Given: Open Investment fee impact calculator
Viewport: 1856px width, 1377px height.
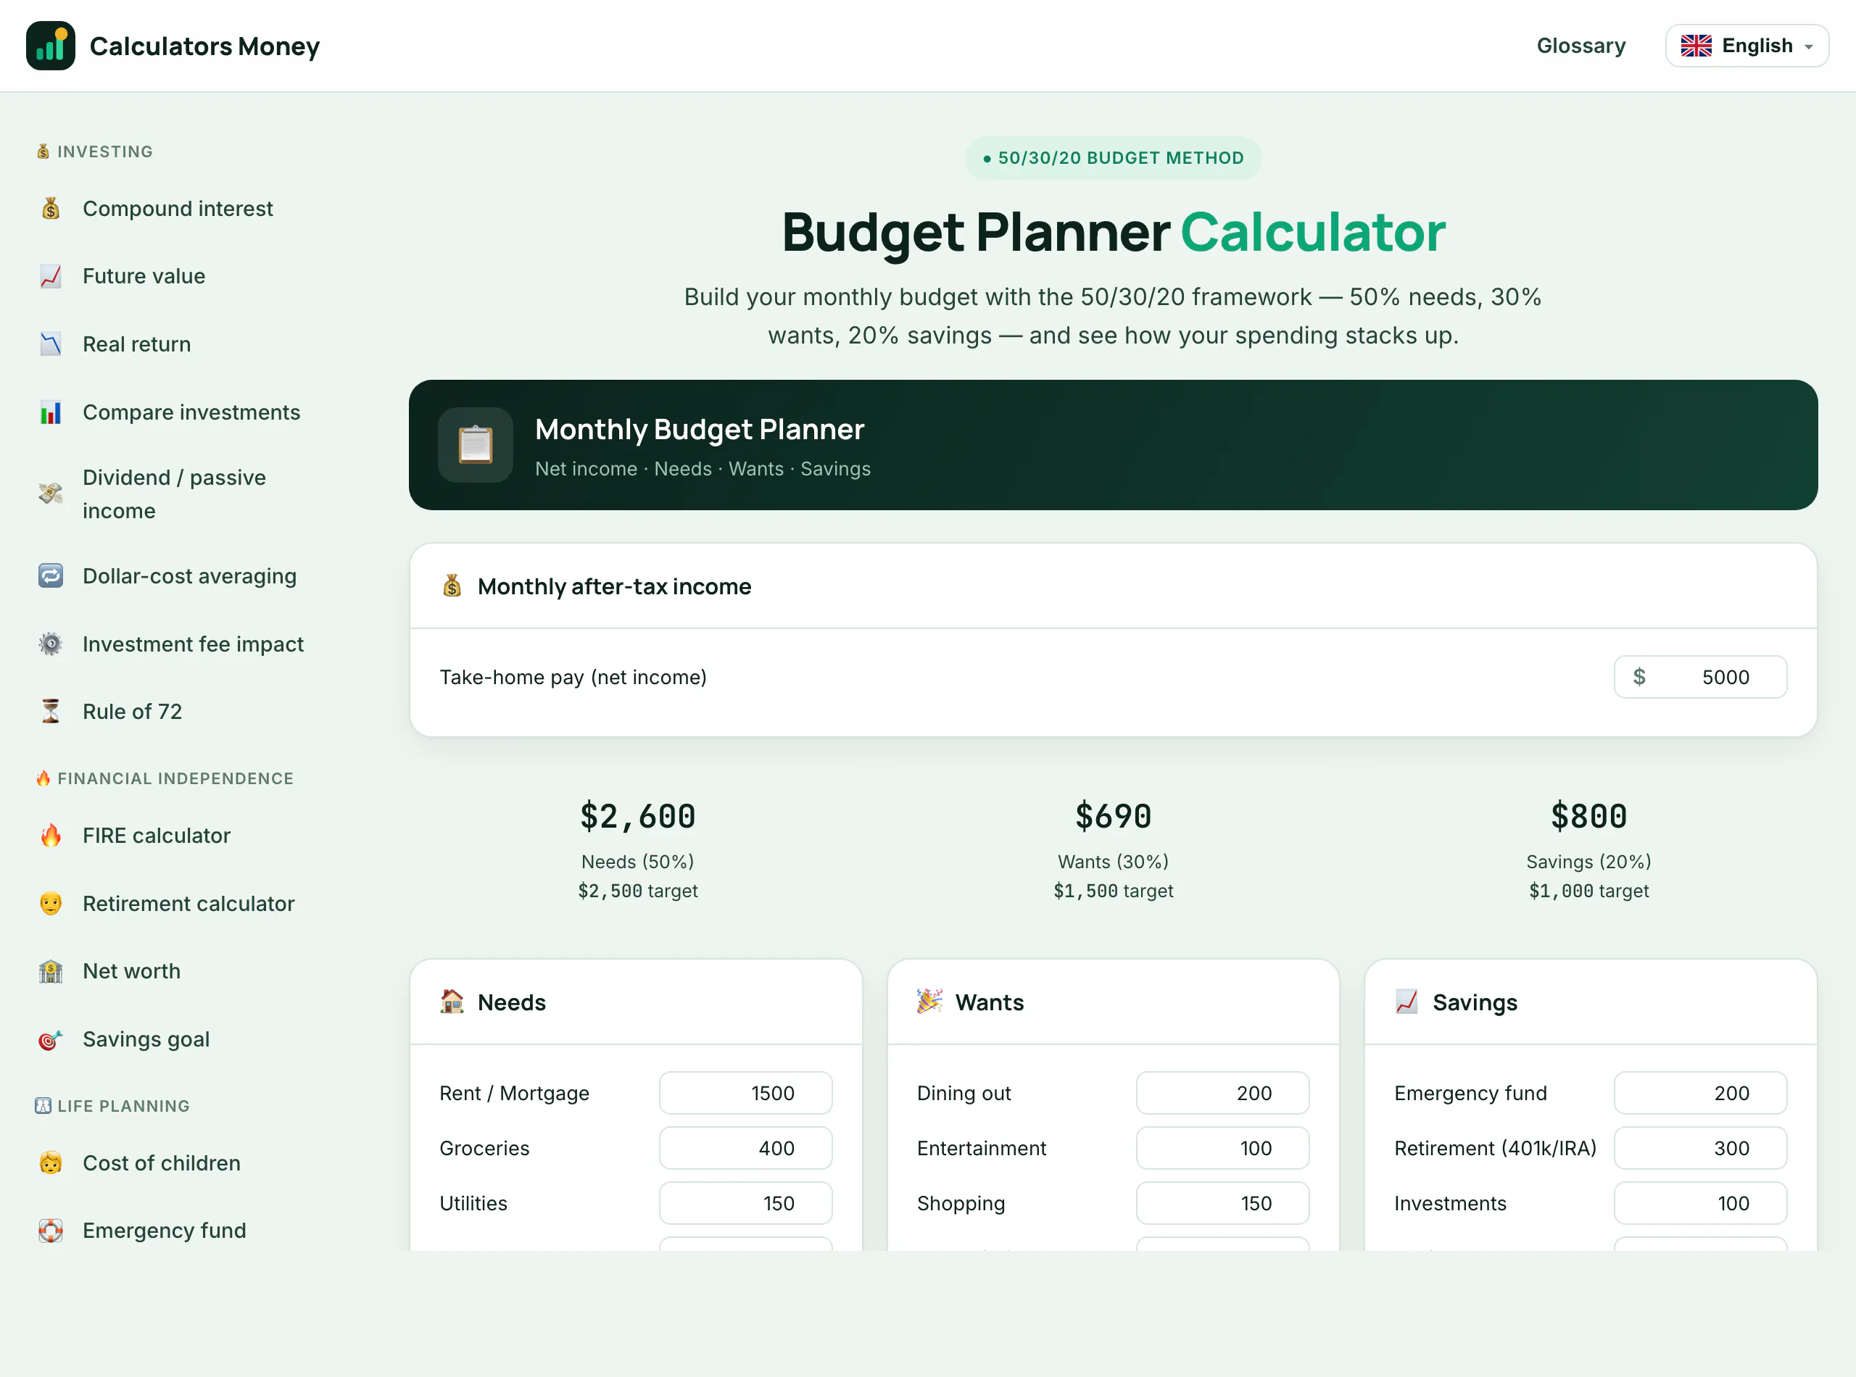Looking at the screenshot, I should 193,644.
